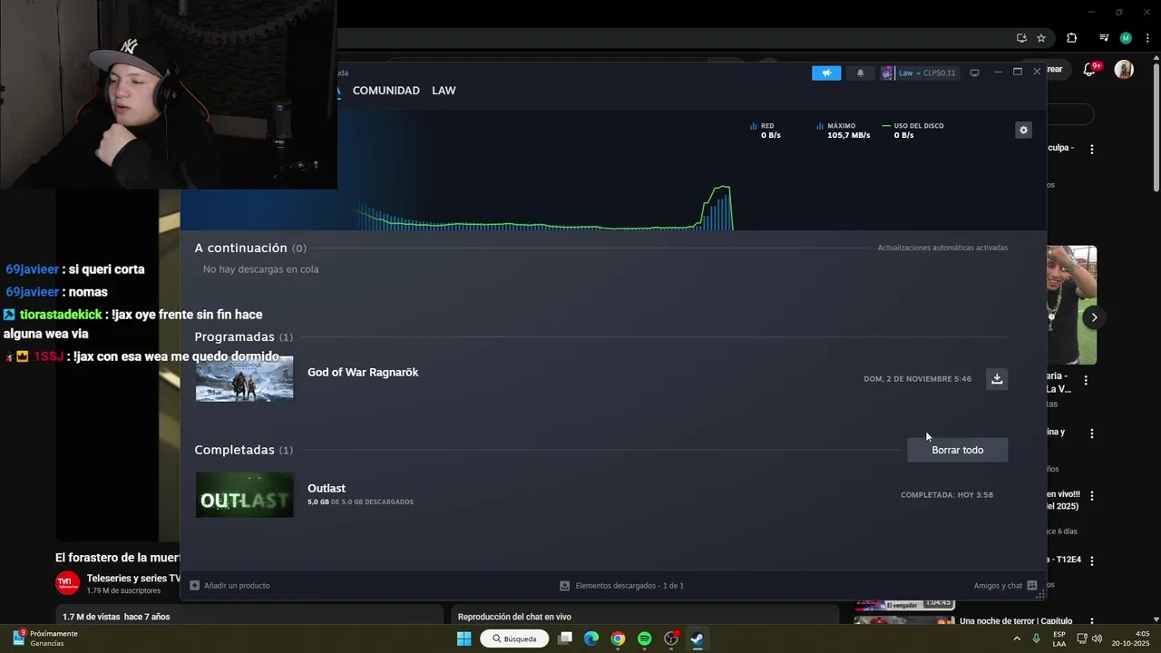Bookmark this page with star icon
Viewport: 1161px width, 653px height.
(x=1041, y=38)
